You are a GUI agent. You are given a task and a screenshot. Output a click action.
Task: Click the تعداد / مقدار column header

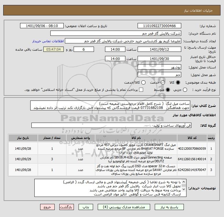52,138
